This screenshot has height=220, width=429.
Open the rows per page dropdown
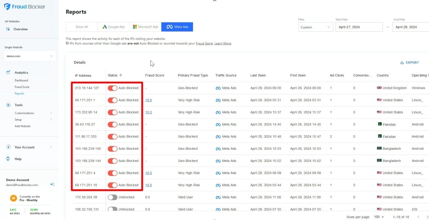(x=379, y=217)
